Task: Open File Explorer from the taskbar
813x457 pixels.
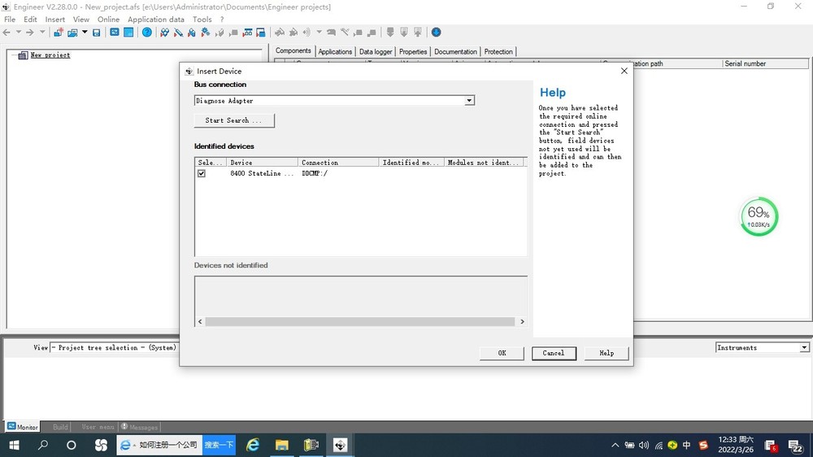Action: pos(281,445)
